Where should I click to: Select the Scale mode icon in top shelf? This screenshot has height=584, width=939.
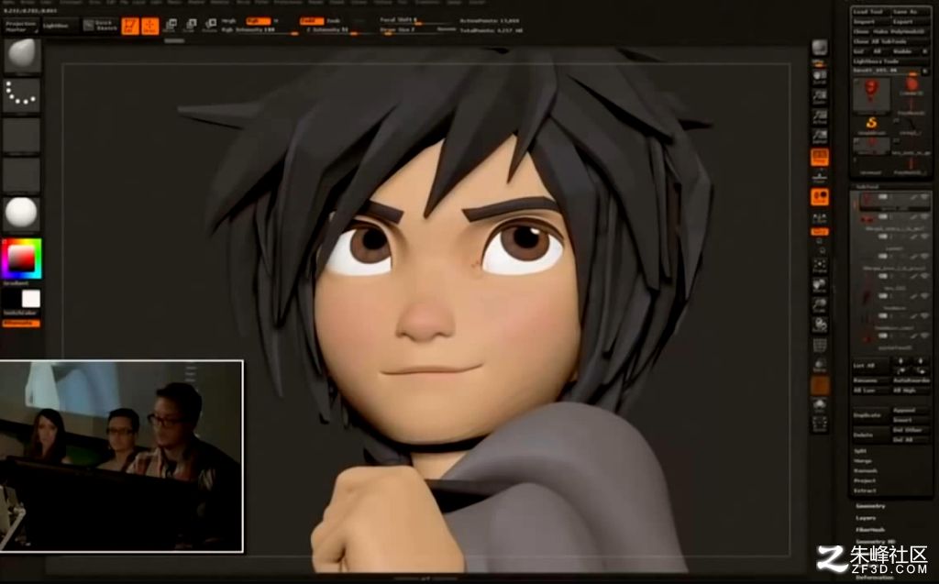point(191,25)
